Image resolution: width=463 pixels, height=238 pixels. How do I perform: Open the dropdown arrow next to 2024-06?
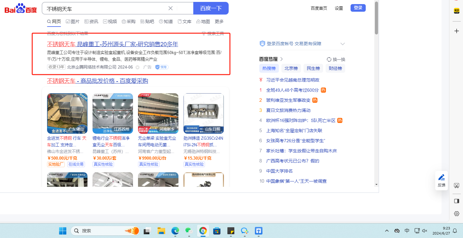[x=137, y=67]
